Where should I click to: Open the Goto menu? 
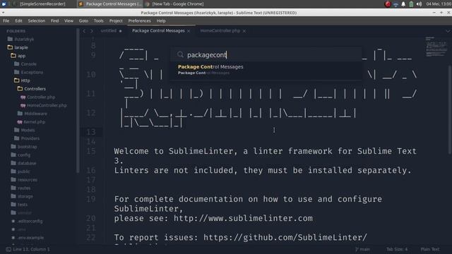pos(83,20)
